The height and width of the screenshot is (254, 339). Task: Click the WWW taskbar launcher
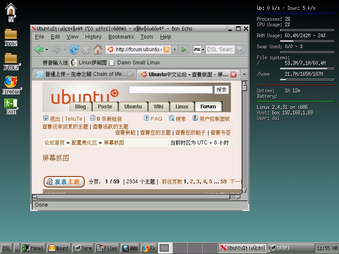(130, 248)
